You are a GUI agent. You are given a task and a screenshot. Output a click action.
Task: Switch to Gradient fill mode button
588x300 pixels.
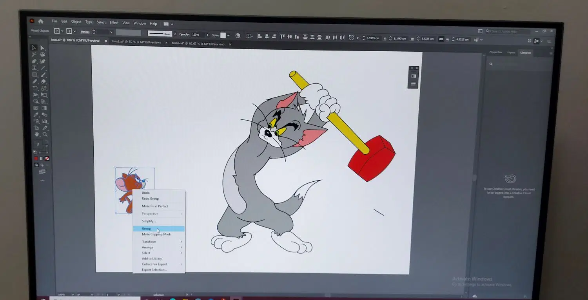42,159
